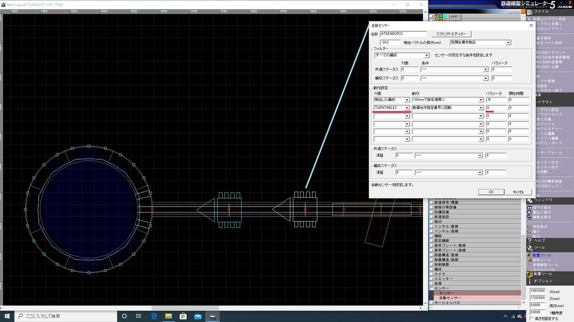Open the 共通ステータス 演算 operator dropdown
The image size is (574, 322).
coord(480,156)
